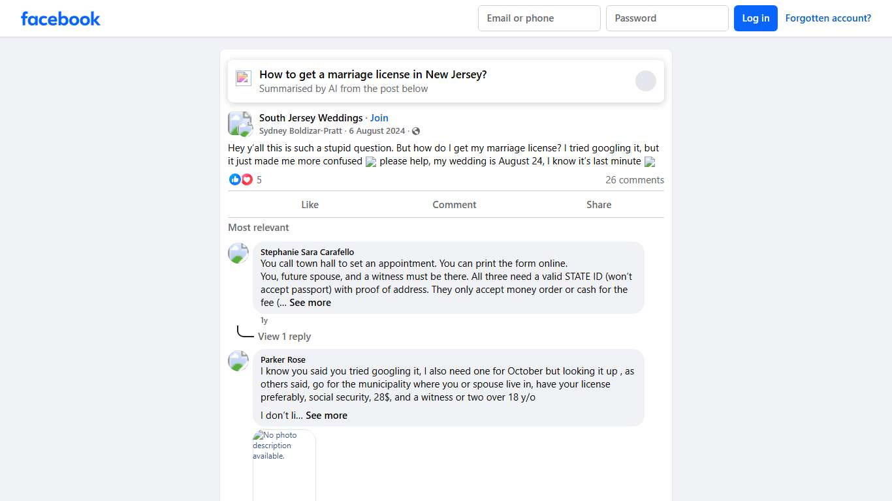Expand View 1 reply thread
This screenshot has height=501, width=892.
coord(284,337)
